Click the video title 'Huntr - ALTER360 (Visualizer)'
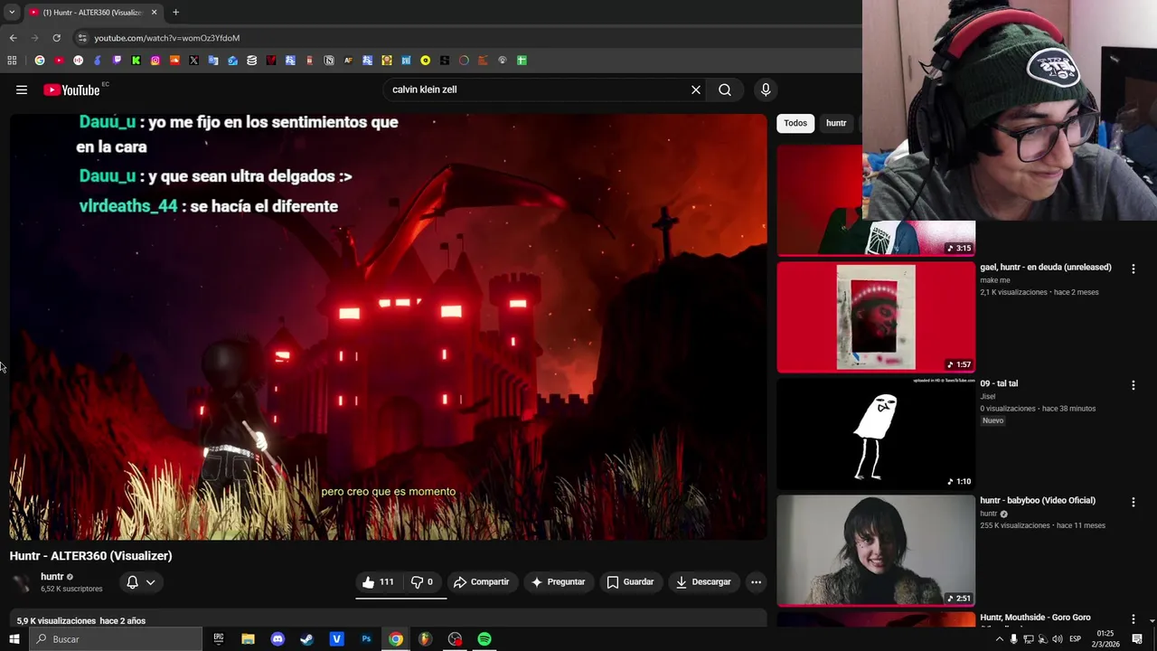Viewport: 1157px width, 651px height. [x=90, y=556]
